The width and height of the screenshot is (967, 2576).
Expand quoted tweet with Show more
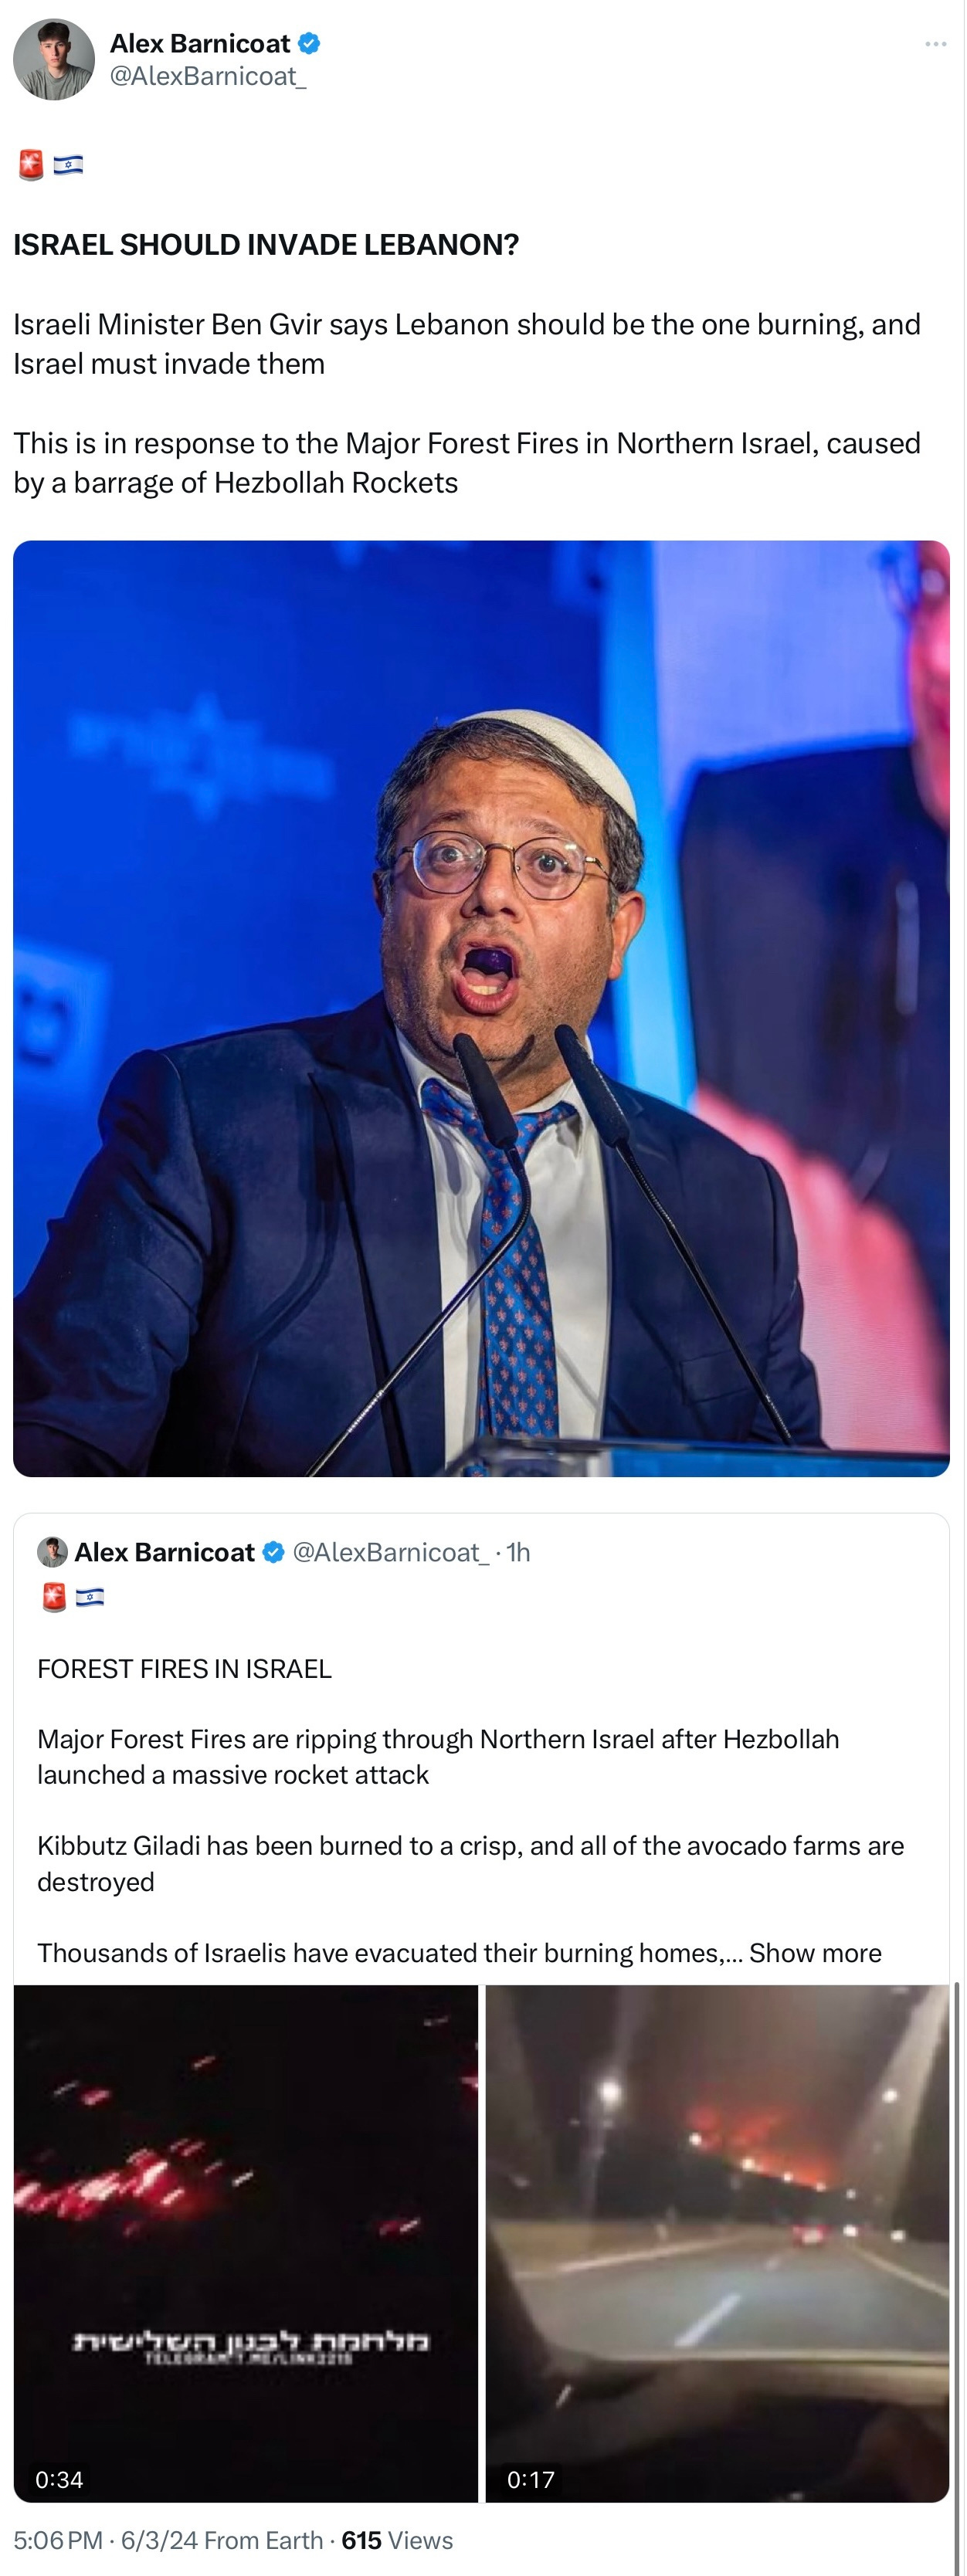point(815,1953)
